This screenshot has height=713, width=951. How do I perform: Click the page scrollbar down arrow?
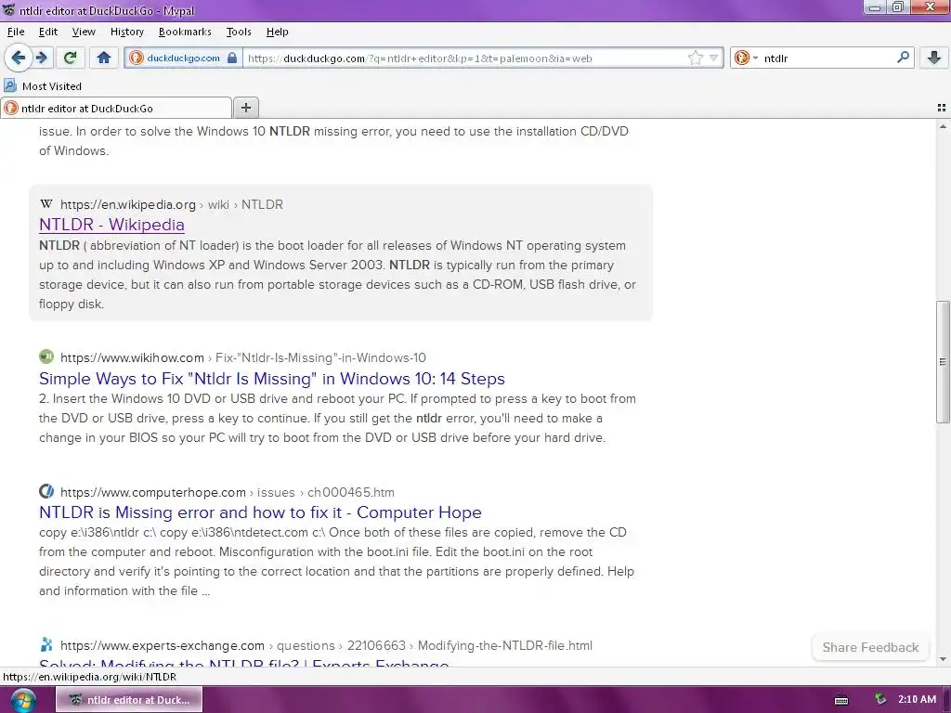943,659
